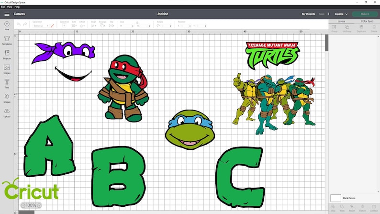Open the Help menu

[x=17, y=7]
